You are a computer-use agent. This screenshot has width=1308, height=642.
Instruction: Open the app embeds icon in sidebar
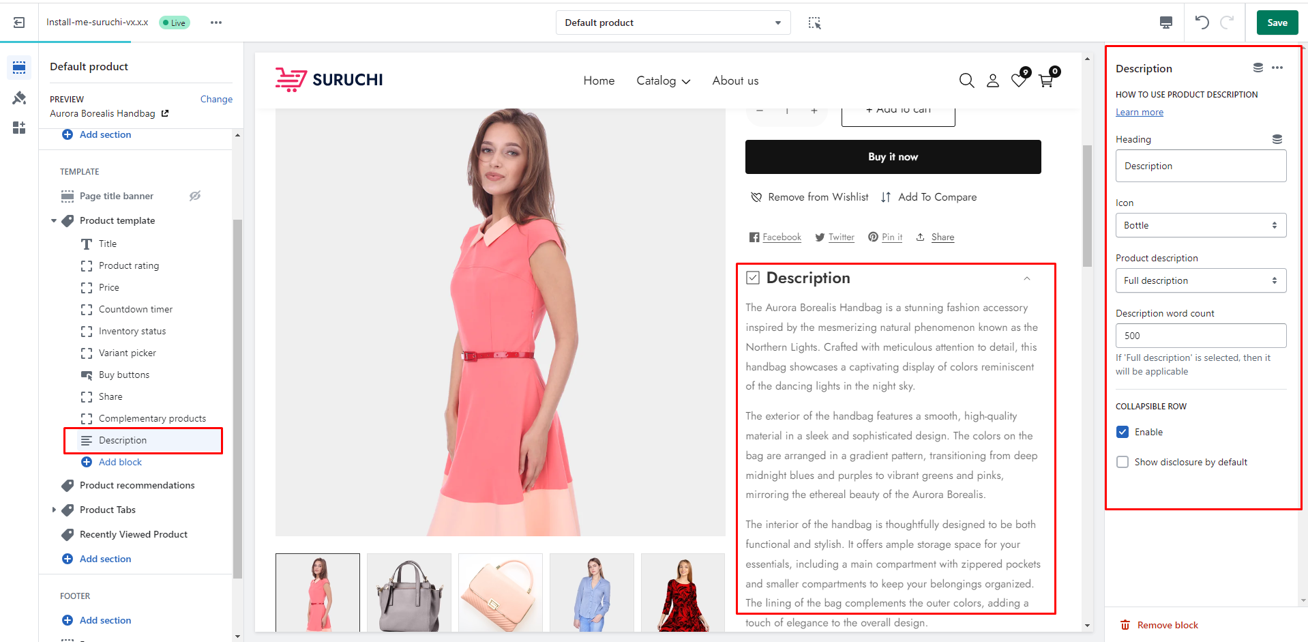(19, 128)
